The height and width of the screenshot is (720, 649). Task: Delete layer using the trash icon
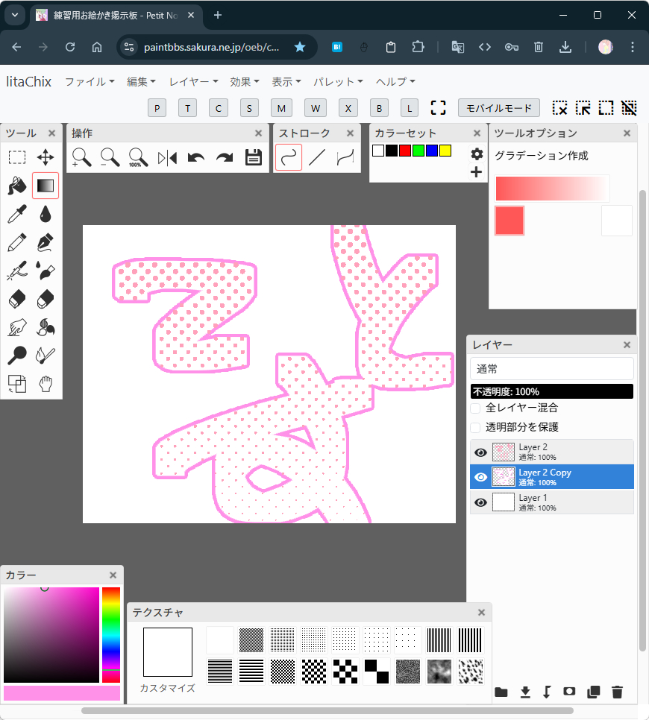point(617,692)
